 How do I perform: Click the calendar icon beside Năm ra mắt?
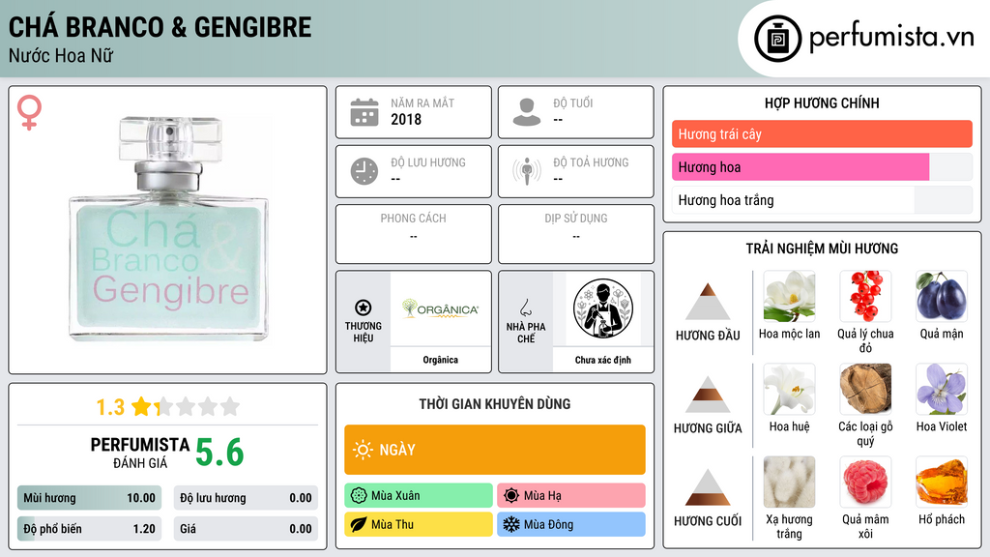click(x=364, y=112)
